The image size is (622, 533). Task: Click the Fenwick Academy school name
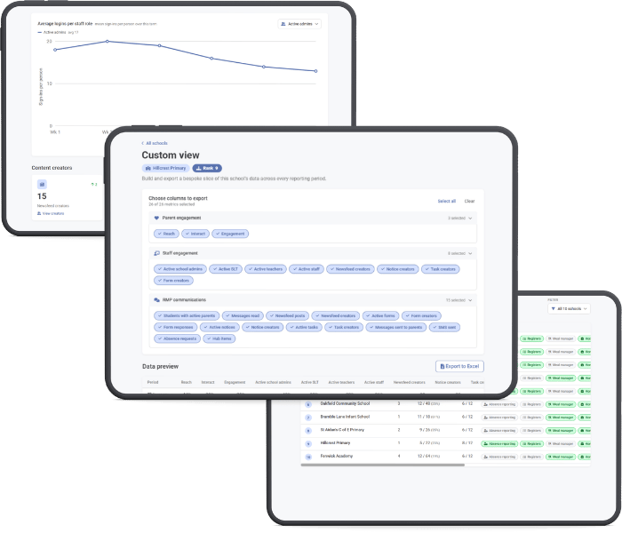tap(337, 457)
